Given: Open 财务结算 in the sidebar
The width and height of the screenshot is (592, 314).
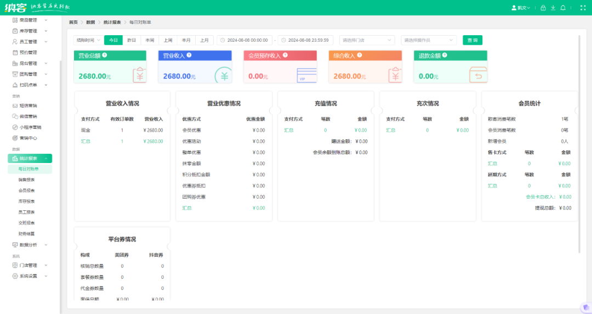Looking at the screenshot, I should click(x=26, y=234).
